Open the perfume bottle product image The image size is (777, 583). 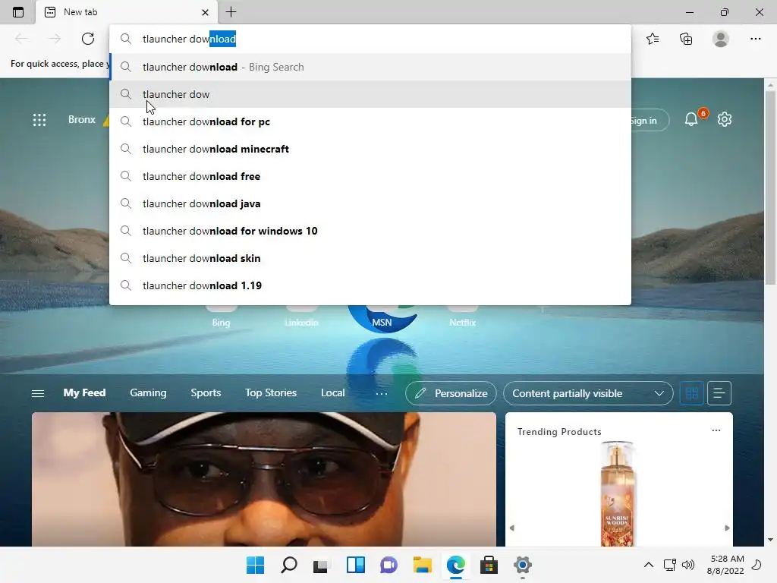pos(618,493)
